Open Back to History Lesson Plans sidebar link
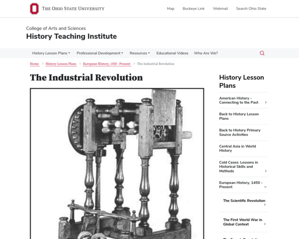 (239, 116)
